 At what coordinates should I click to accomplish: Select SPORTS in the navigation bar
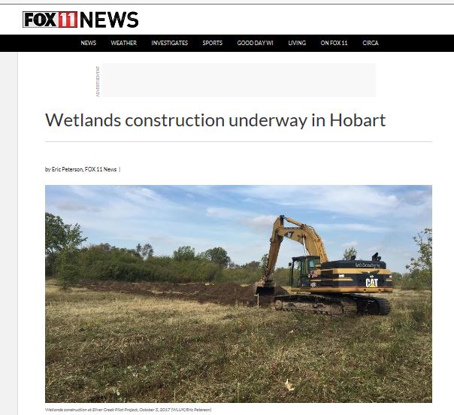click(213, 43)
